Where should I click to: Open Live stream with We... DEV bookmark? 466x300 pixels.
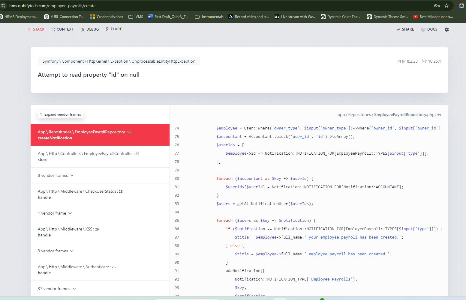(x=295, y=17)
